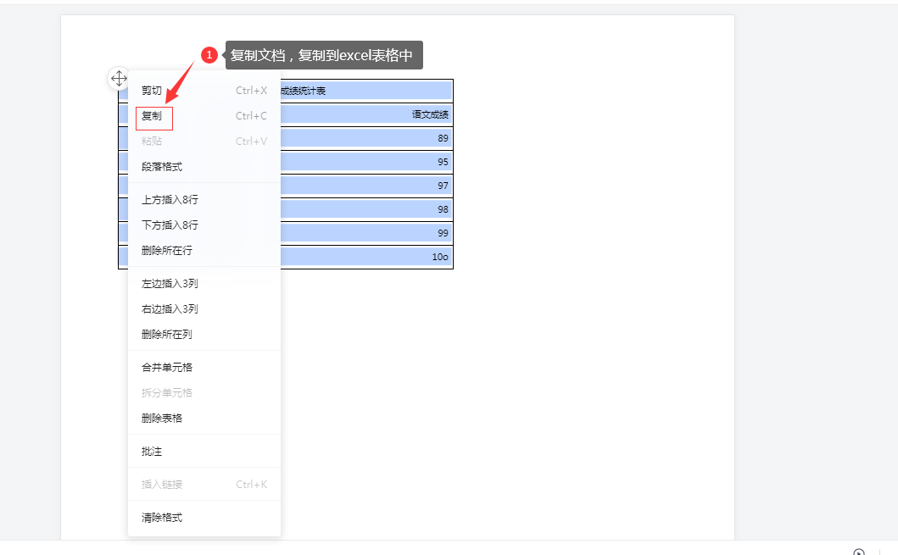Screen dimensions: 898x555
Task: Click 合并单元格 menu item
Action: click(204, 368)
